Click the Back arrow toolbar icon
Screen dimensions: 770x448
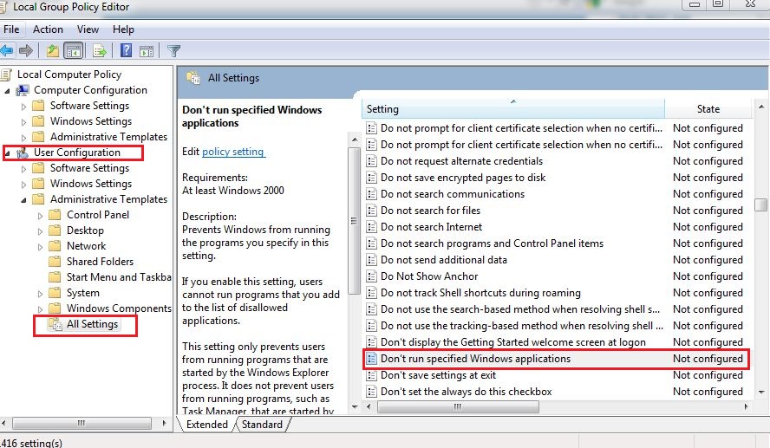tap(8, 50)
